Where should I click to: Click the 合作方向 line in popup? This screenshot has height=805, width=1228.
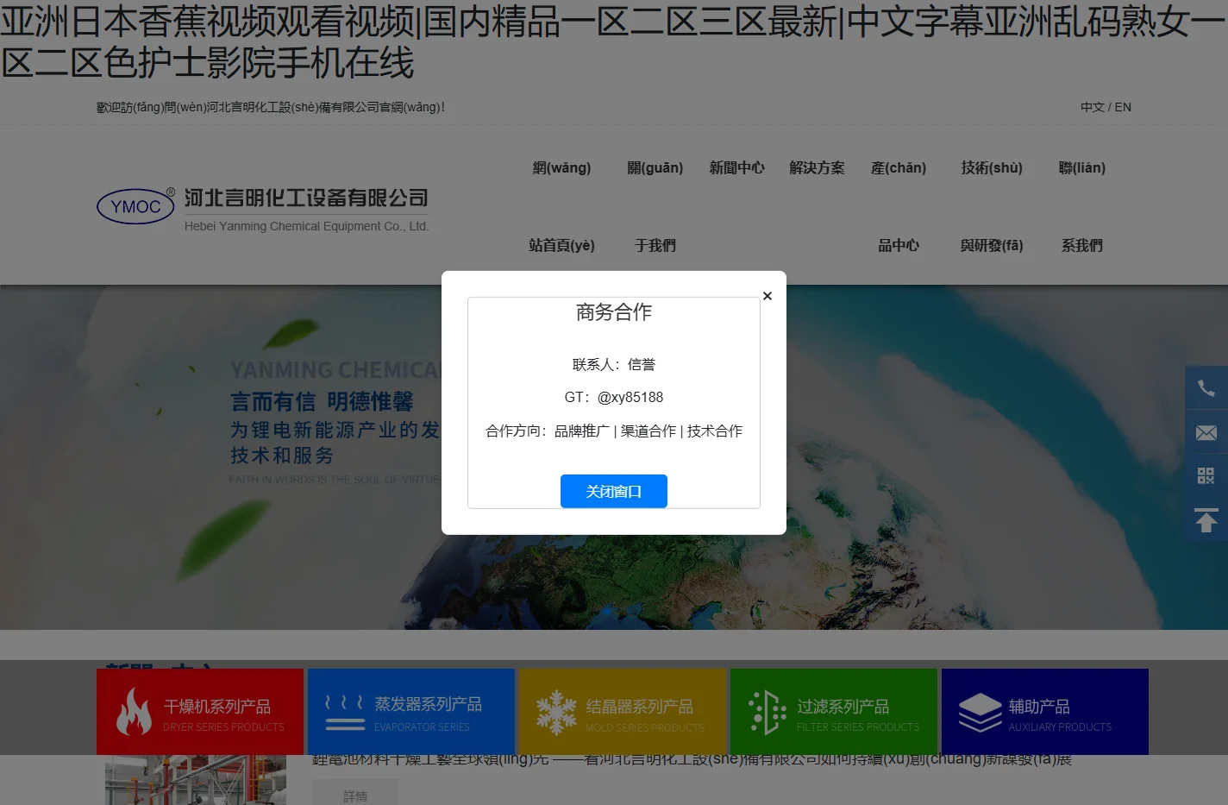(x=614, y=431)
